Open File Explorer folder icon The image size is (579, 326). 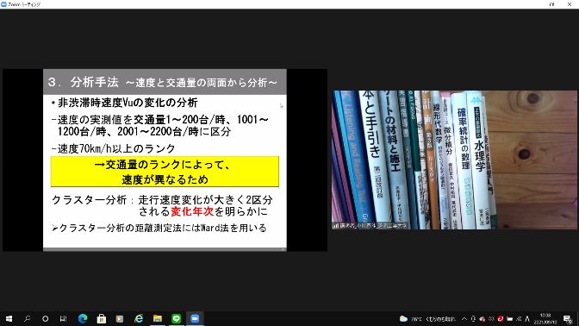click(x=158, y=318)
